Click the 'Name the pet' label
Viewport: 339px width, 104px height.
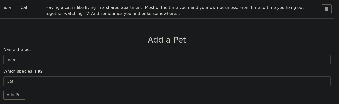tap(17, 50)
